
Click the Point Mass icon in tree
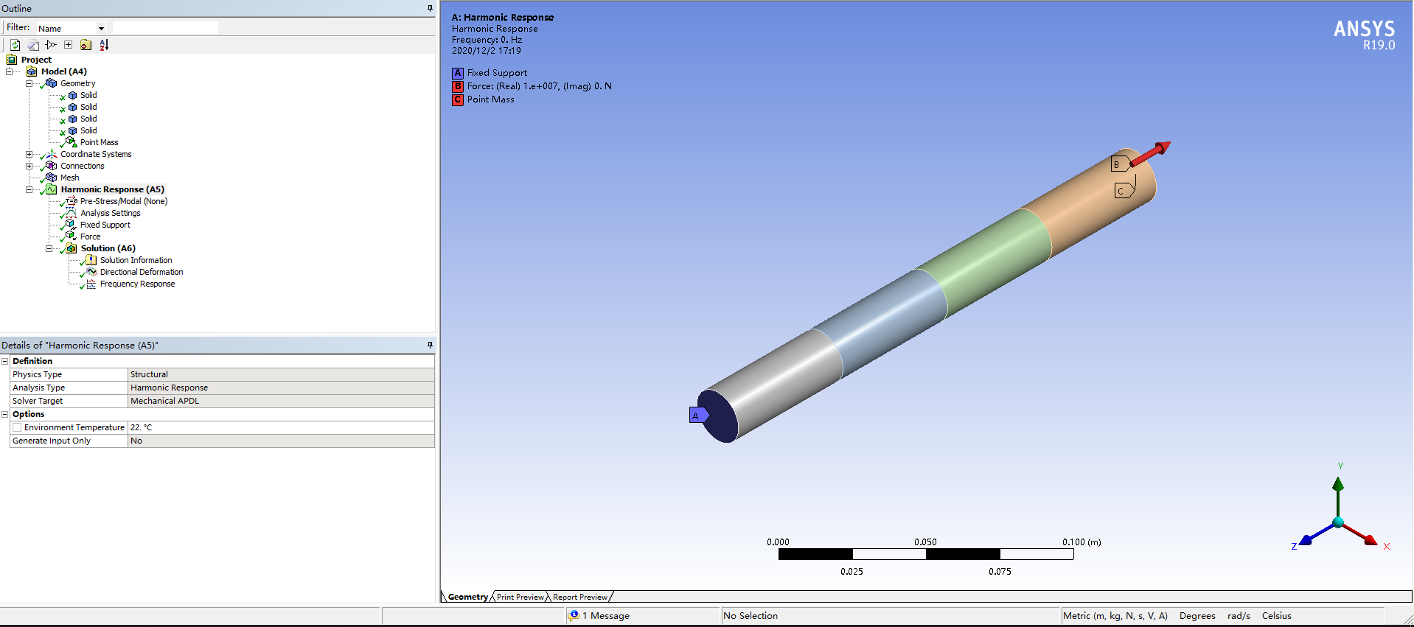click(x=71, y=142)
